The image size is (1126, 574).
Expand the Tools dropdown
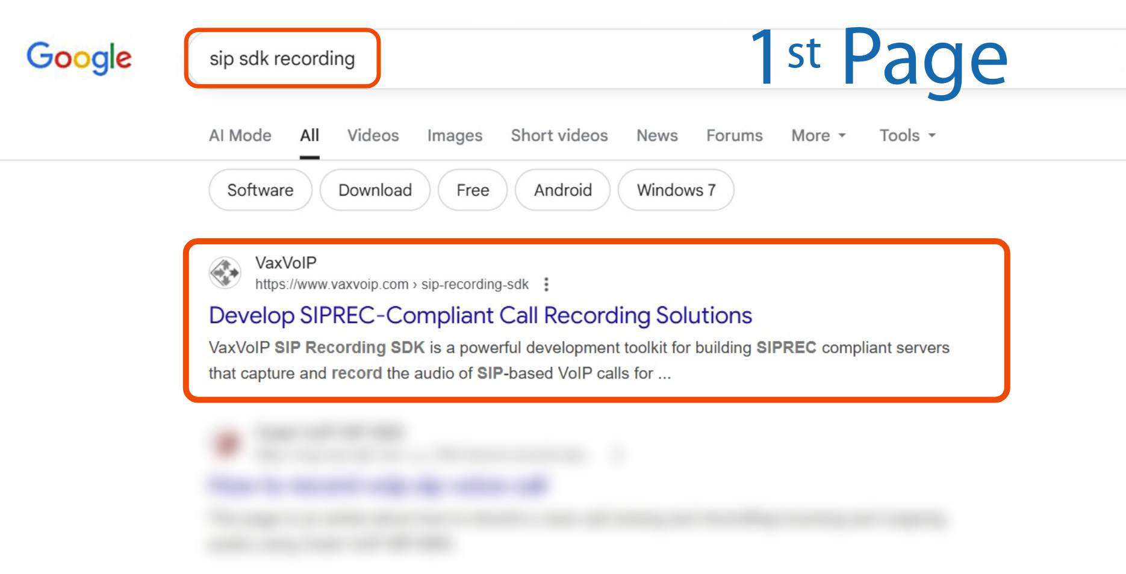tap(907, 135)
